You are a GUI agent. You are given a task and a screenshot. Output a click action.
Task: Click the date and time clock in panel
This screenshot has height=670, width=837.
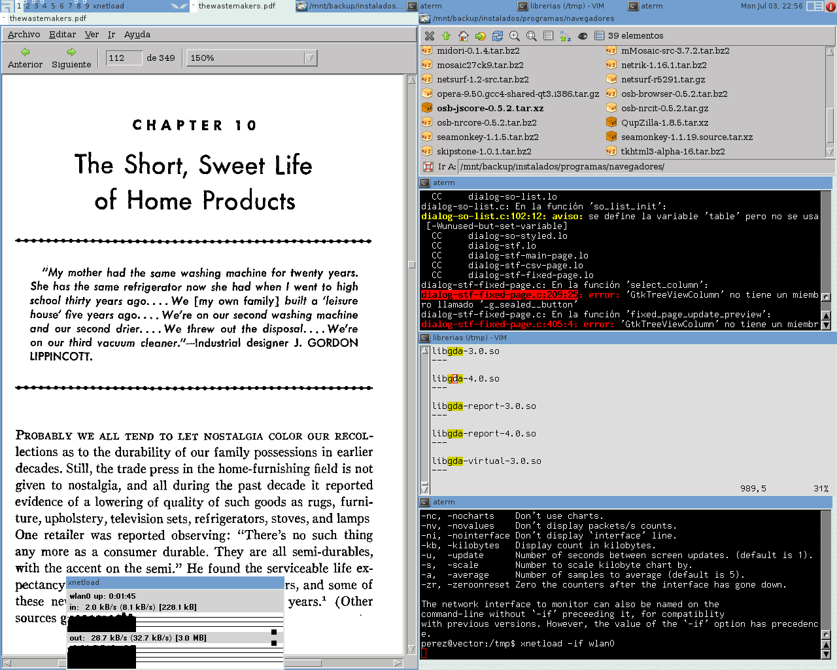tap(772, 6)
